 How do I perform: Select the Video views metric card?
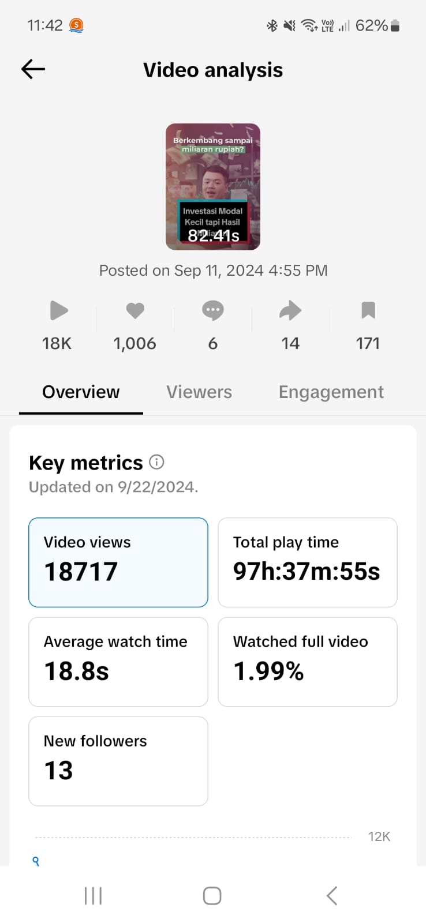click(x=118, y=562)
